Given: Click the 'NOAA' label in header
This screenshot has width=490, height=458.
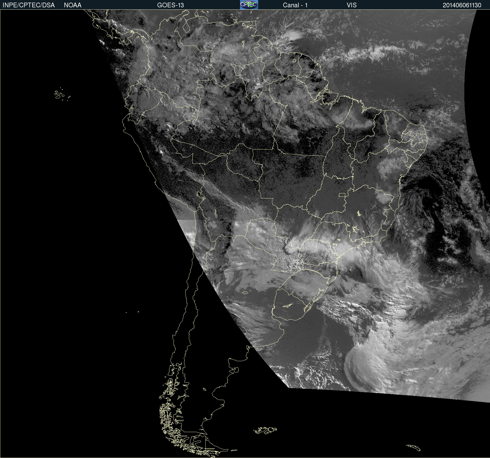Looking at the screenshot, I should [73, 5].
